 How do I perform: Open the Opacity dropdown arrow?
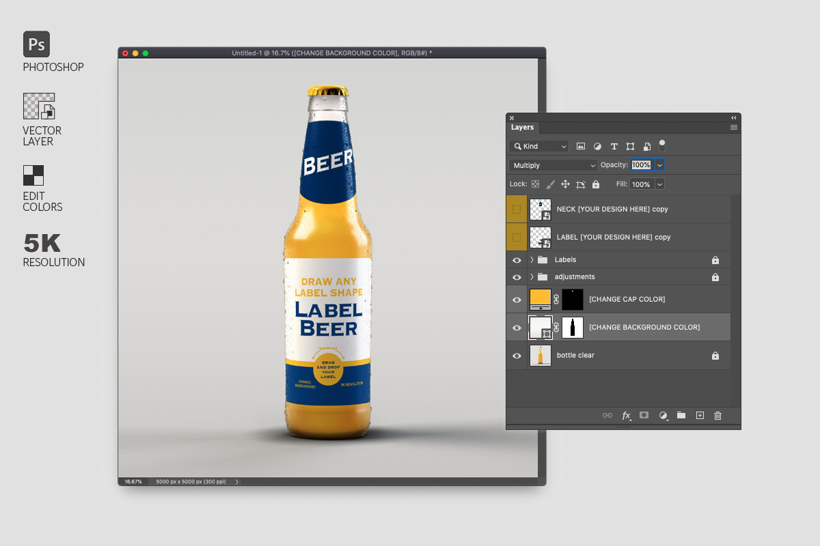(658, 164)
